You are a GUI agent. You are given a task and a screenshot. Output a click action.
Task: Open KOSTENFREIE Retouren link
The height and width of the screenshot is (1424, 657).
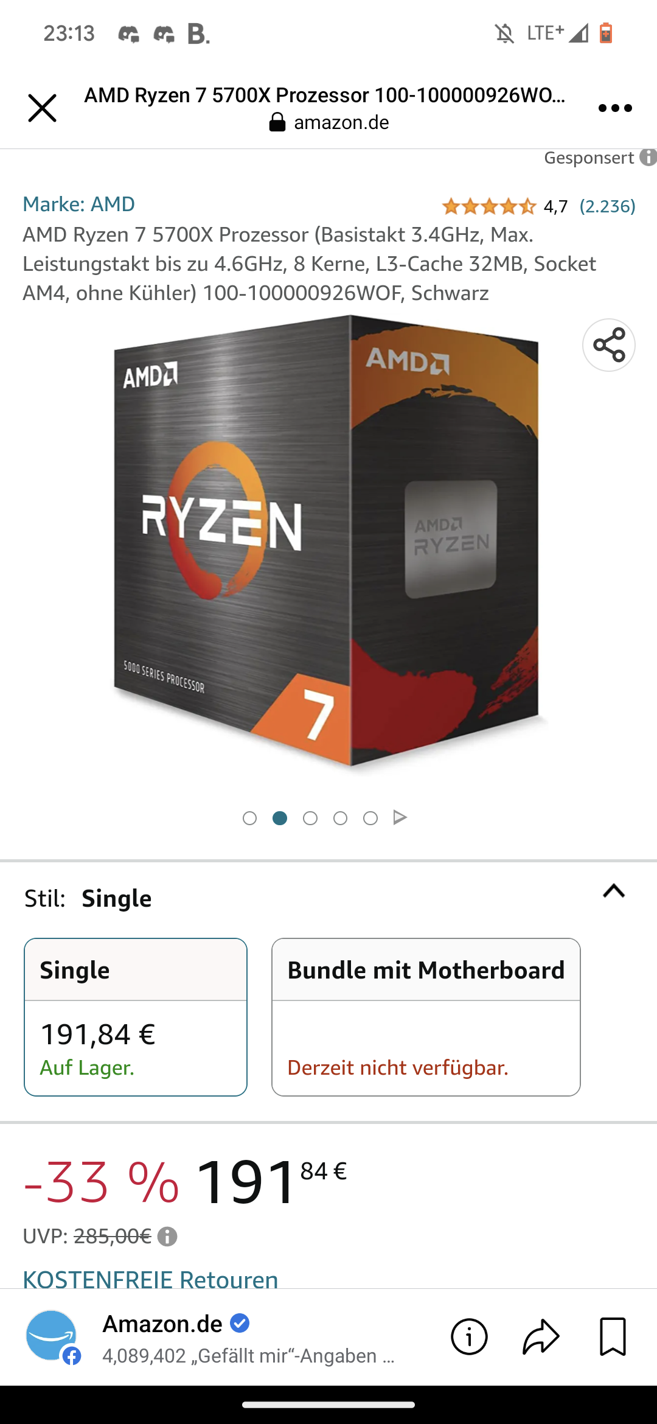pyautogui.click(x=150, y=1279)
